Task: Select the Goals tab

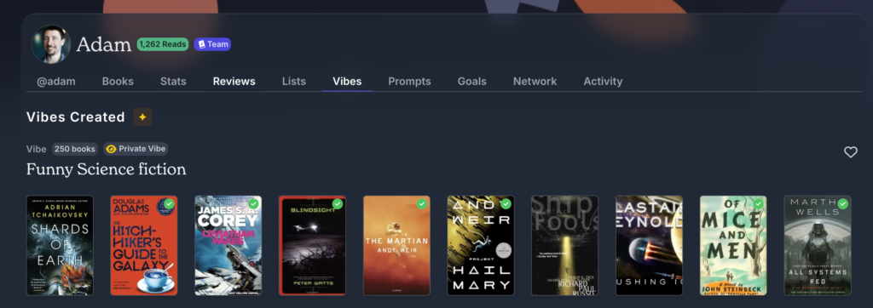Action: click(x=472, y=81)
